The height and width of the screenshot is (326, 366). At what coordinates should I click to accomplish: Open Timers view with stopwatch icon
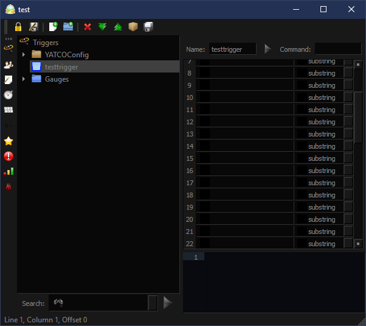9,95
